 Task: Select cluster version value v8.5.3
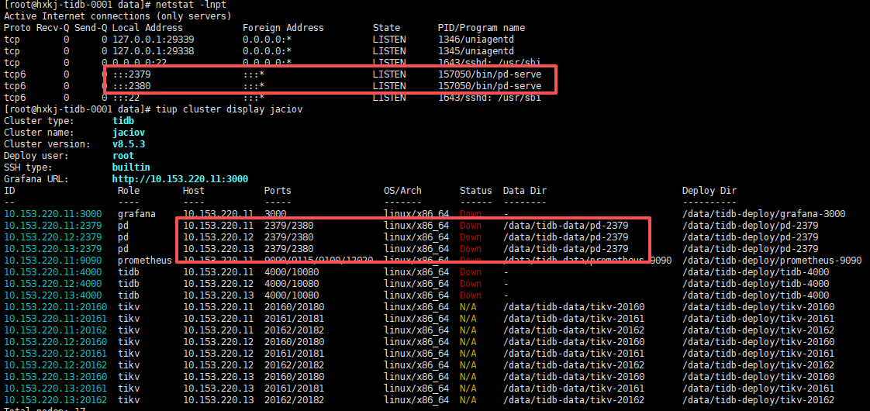(129, 144)
